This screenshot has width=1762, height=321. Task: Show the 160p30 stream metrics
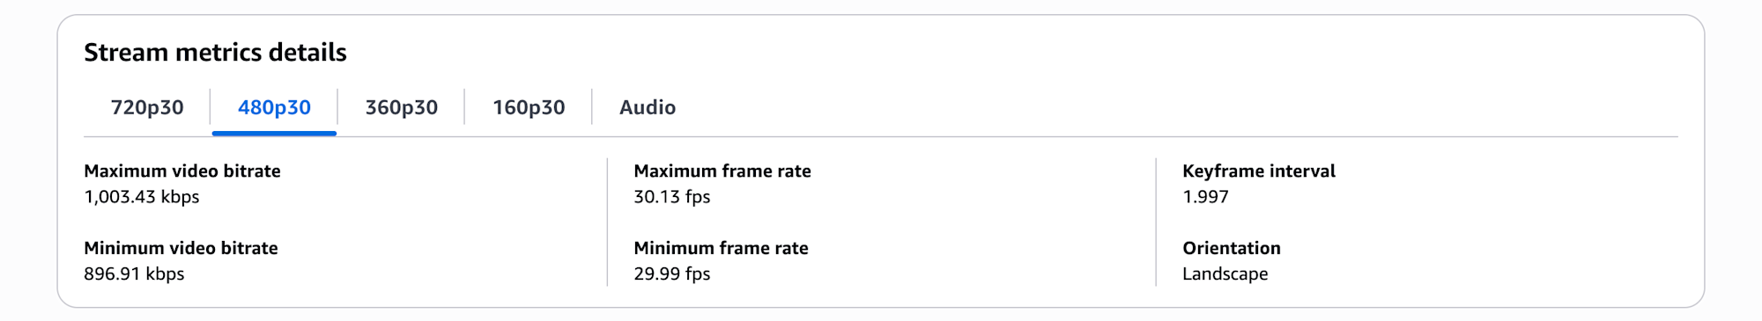point(529,107)
